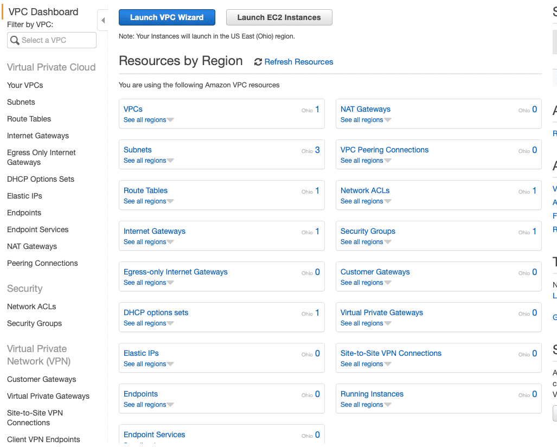Click Launch VPC Wizard button

[x=167, y=17]
